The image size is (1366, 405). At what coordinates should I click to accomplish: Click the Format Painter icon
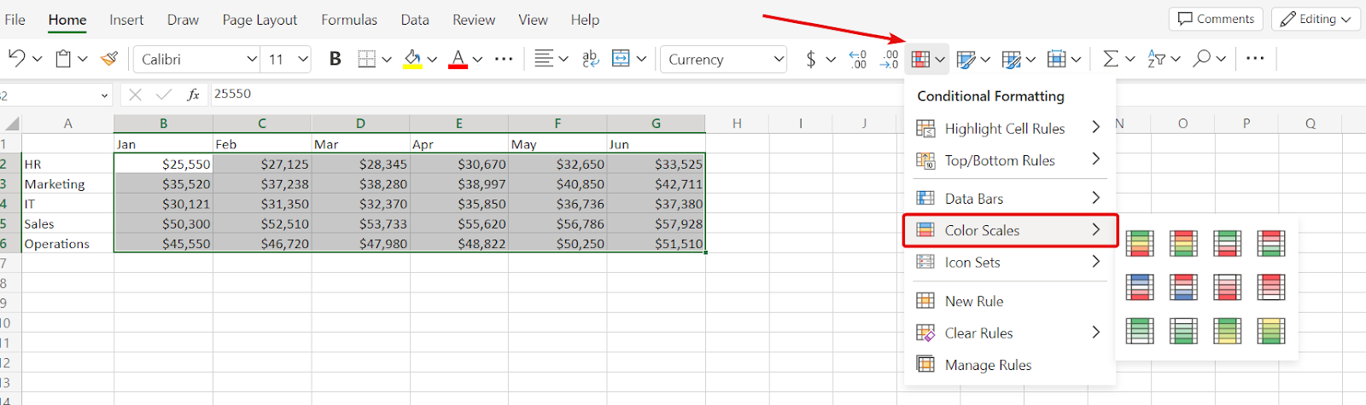[109, 59]
